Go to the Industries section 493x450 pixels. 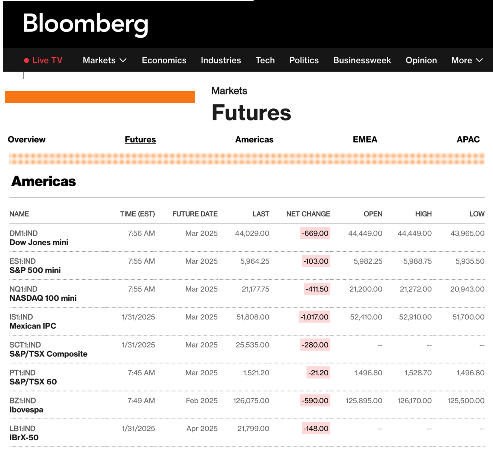point(221,60)
